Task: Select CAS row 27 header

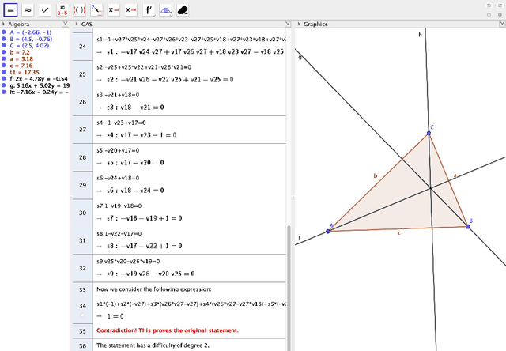Action: click(81, 130)
